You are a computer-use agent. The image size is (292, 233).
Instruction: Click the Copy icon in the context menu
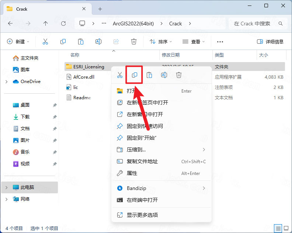pyautogui.click(x=135, y=75)
